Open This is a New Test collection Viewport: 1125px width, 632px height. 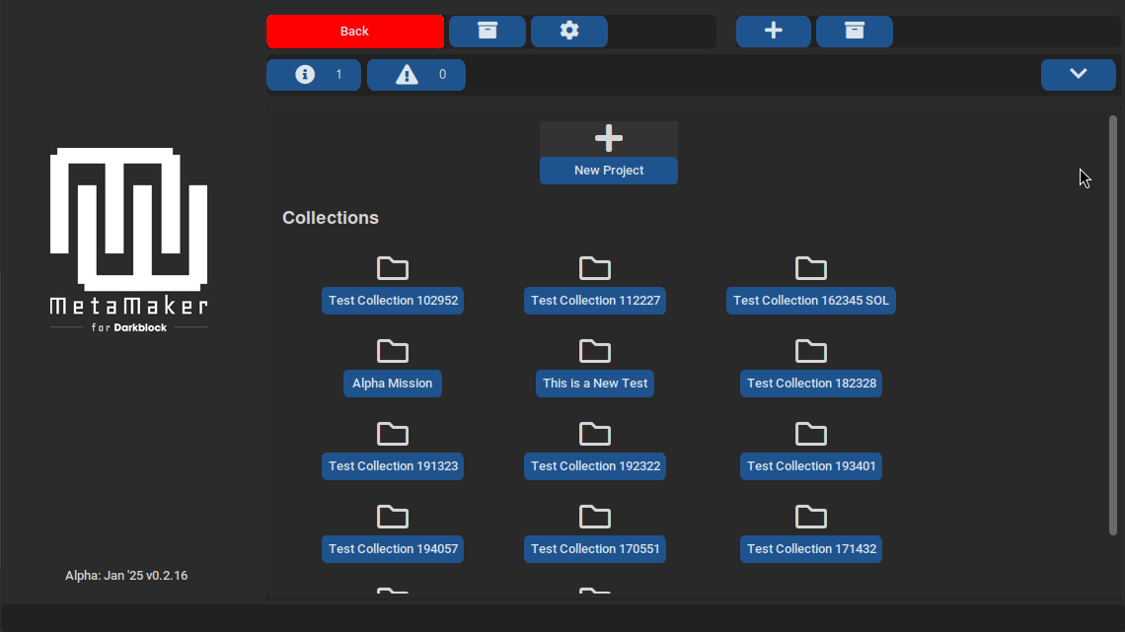(595, 384)
